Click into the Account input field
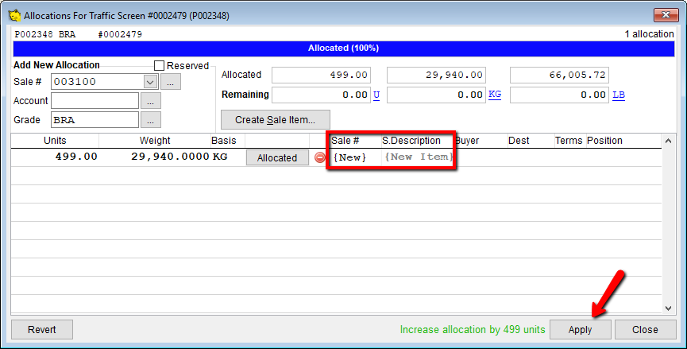This screenshot has height=349, width=687. (x=95, y=101)
